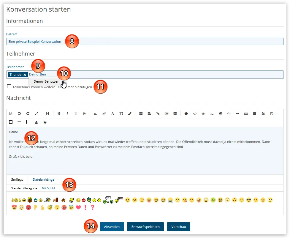290x238 pixels.
Task: Click the Absenden button
Action: (x=112, y=227)
